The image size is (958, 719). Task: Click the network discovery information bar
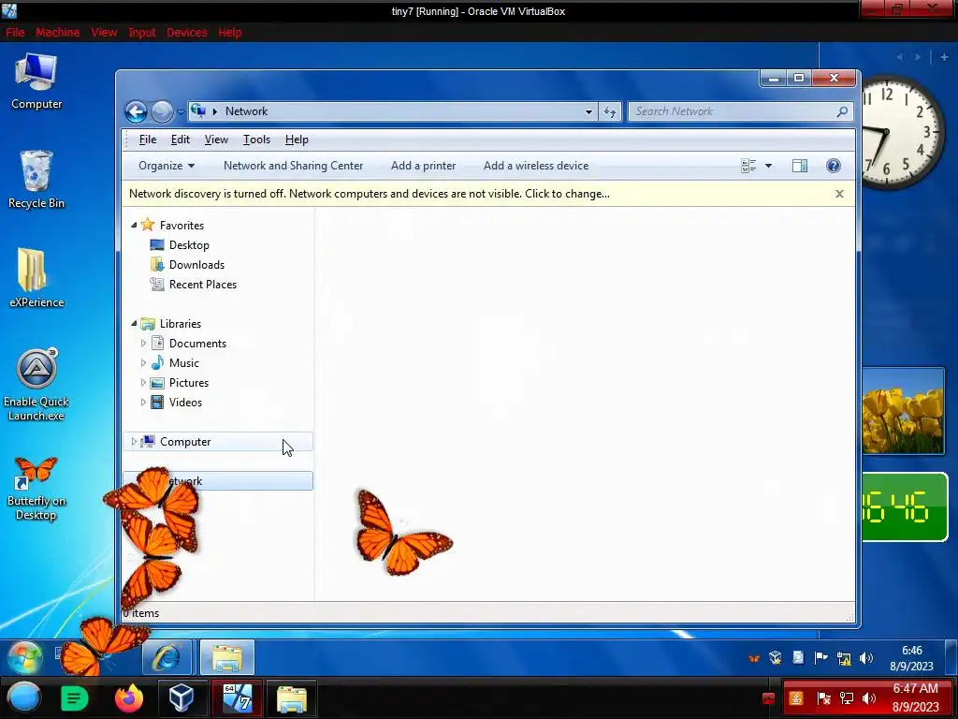488,194
